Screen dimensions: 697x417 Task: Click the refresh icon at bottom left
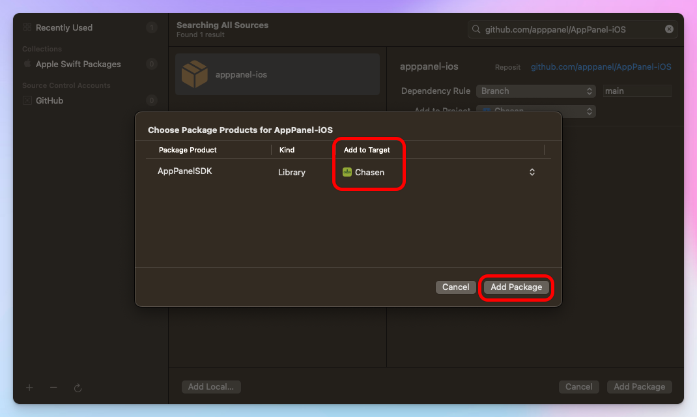click(x=78, y=387)
